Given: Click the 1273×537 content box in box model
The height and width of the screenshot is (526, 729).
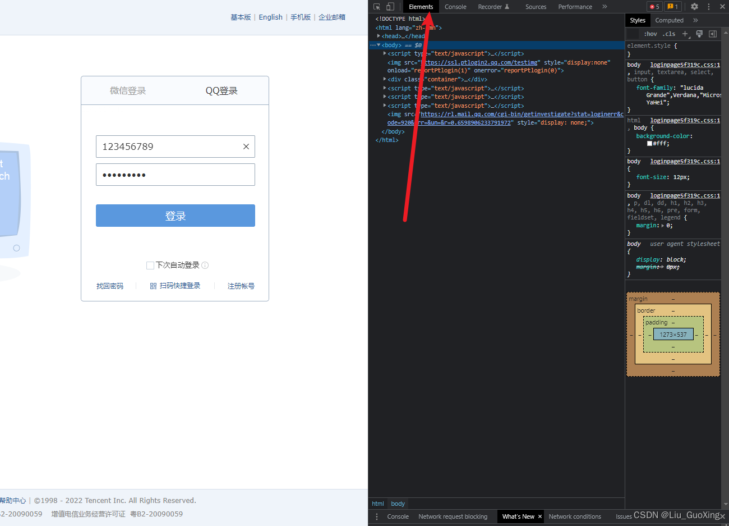Looking at the screenshot, I should pos(673,335).
